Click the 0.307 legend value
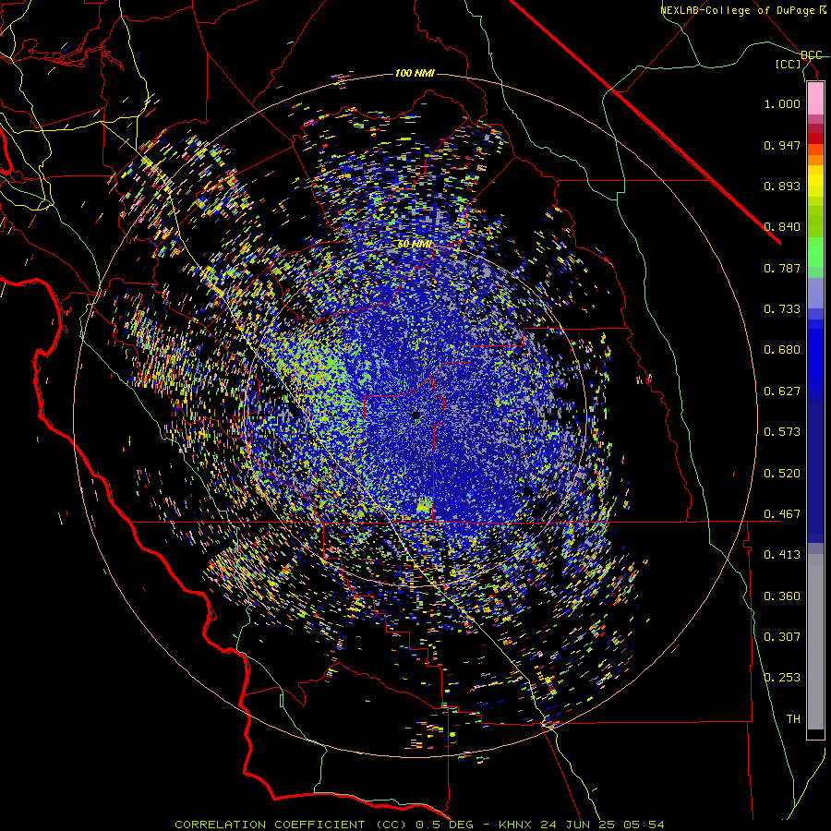The height and width of the screenshot is (831, 831). click(x=782, y=637)
